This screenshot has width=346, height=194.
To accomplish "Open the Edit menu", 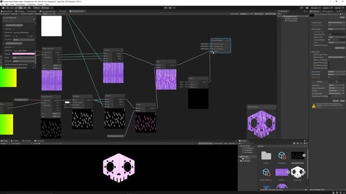I will [x=6, y=4].
